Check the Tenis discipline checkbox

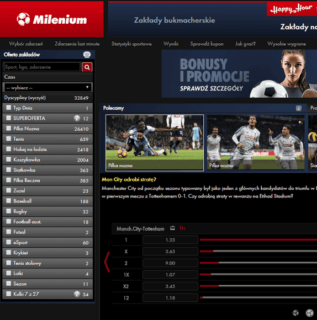coord(9,138)
